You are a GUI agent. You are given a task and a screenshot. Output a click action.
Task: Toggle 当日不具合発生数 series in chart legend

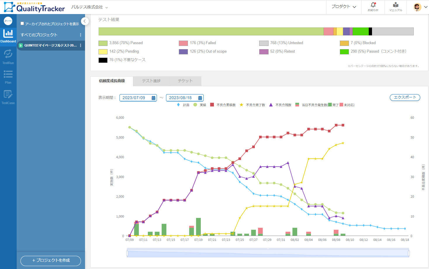click(x=325, y=105)
